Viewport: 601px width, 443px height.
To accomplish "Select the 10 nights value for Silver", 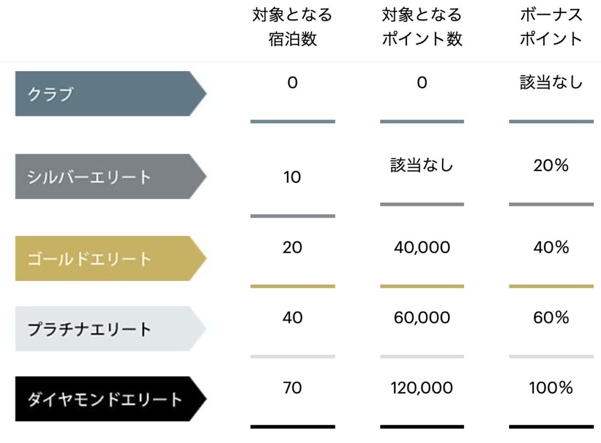I will tap(292, 177).
